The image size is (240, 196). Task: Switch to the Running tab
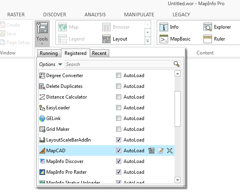49,53
